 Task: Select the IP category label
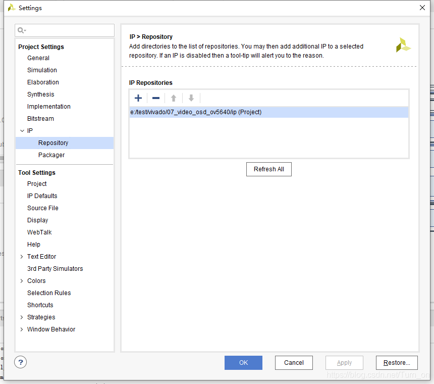30,131
